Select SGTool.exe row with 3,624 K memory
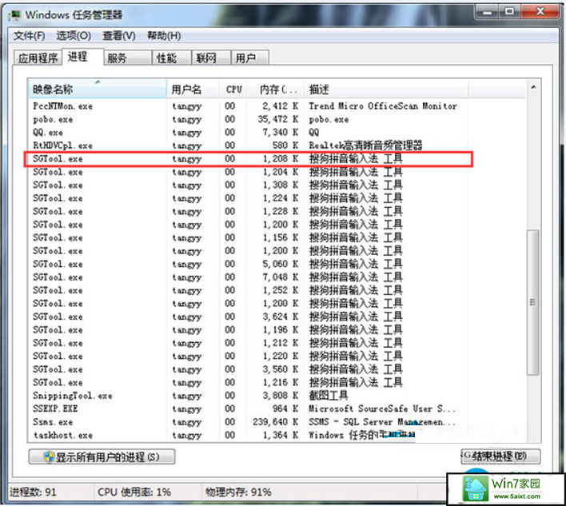Image resolution: width=566 pixels, height=506 pixels. [248, 317]
